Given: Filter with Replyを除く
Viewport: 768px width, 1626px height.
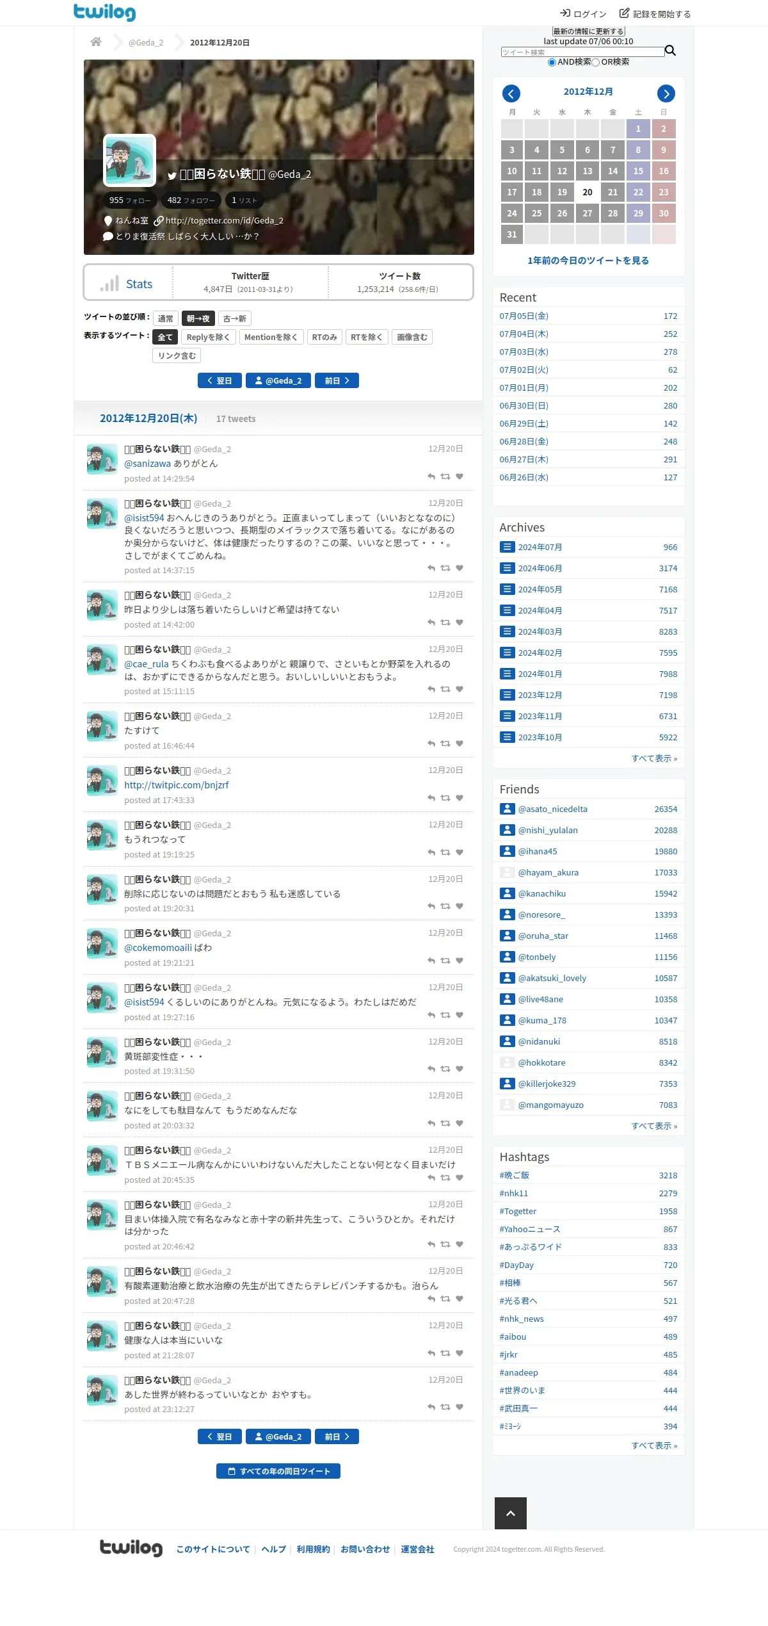Looking at the screenshot, I should point(209,337).
